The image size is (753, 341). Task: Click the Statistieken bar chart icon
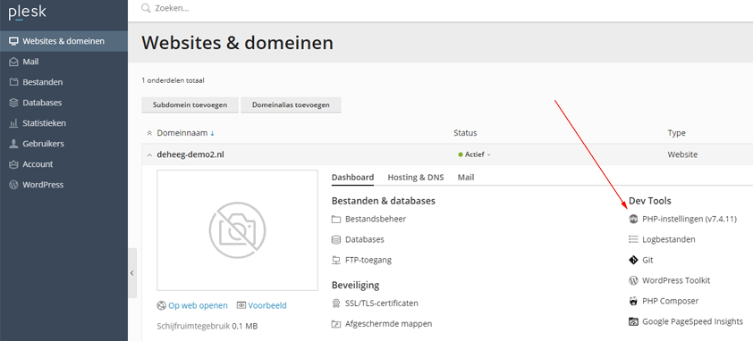[x=14, y=123]
